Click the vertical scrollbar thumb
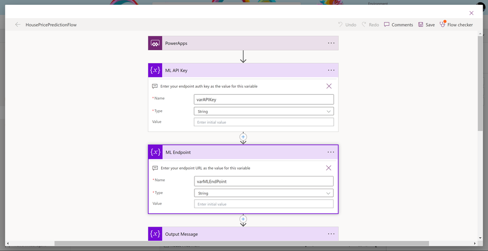Image resolution: width=488 pixels, height=251 pixels. click(480, 83)
